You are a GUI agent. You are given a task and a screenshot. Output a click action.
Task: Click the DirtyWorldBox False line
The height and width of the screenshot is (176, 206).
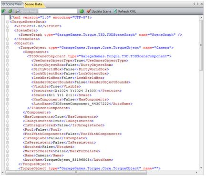(70, 69)
